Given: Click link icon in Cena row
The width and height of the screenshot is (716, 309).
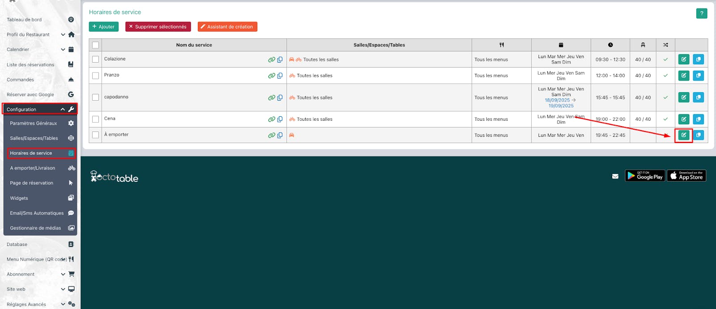Looking at the screenshot, I should click(x=272, y=119).
